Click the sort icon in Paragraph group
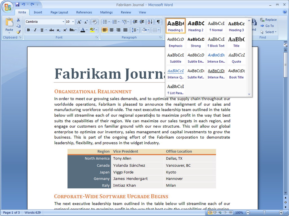 coord(150,22)
